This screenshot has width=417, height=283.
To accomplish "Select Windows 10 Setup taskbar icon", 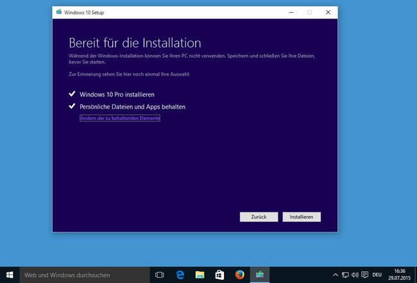I will [x=260, y=275].
